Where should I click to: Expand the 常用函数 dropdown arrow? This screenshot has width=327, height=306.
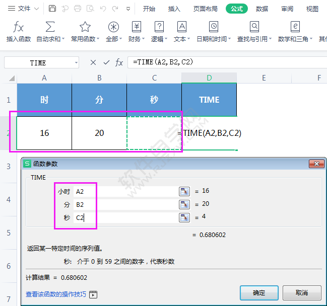tap(98, 39)
